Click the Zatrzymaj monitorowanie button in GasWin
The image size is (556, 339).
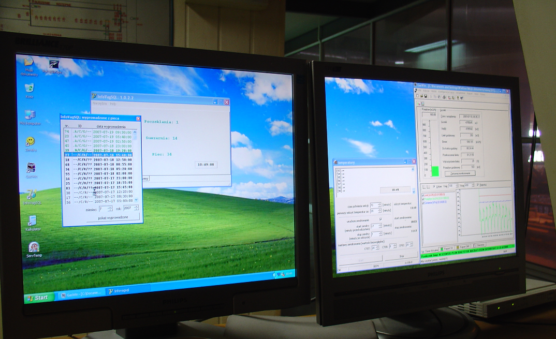coord(460,173)
